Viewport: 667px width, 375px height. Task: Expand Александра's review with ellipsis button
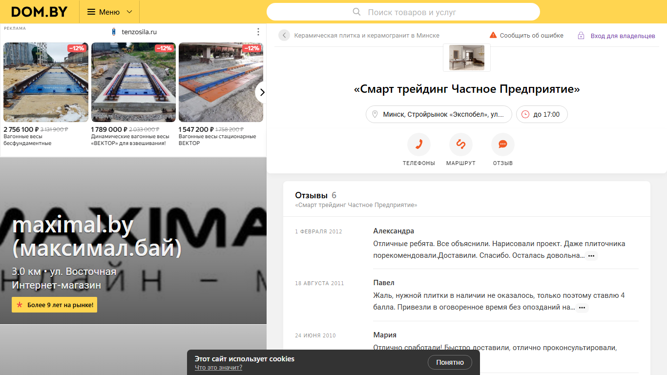coord(591,256)
